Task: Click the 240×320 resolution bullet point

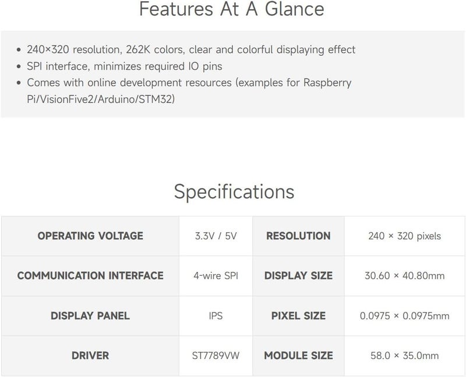Action: 191,50
